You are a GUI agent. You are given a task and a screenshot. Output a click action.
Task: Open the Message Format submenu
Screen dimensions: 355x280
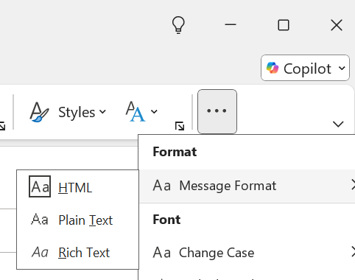[247, 186]
